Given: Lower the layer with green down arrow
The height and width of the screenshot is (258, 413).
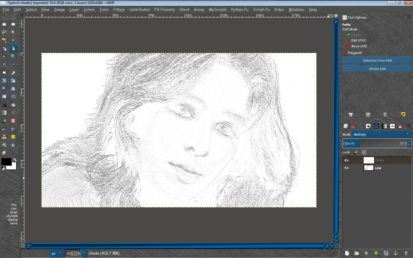Looking at the screenshot, I should pyautogui.click(x=376, y=253).
